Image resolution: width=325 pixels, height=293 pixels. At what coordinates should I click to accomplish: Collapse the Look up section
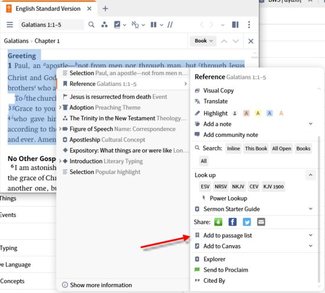[310, 175]
